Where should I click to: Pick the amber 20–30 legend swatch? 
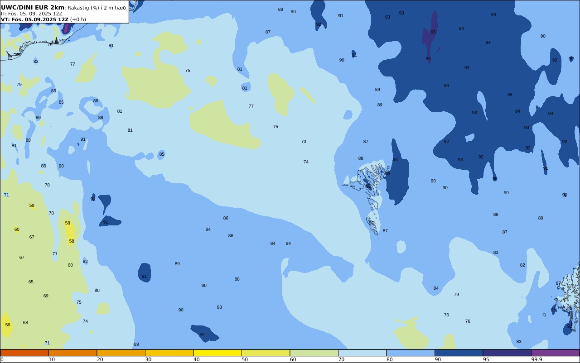[x=121, y=353]
